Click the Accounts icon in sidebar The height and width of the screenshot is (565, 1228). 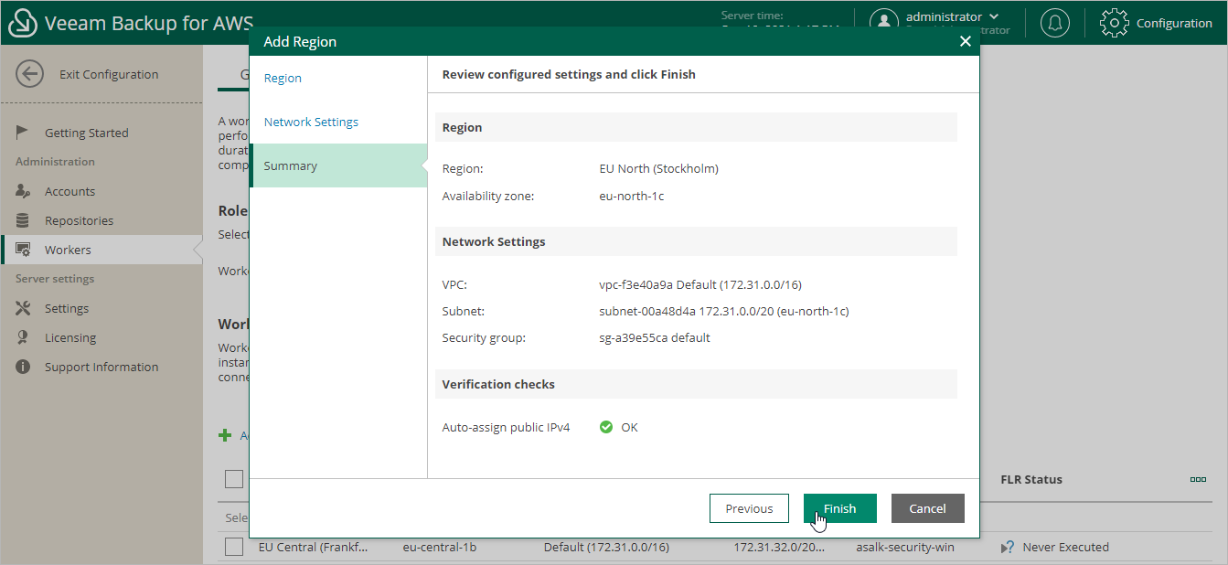click(x=24, y=191)
